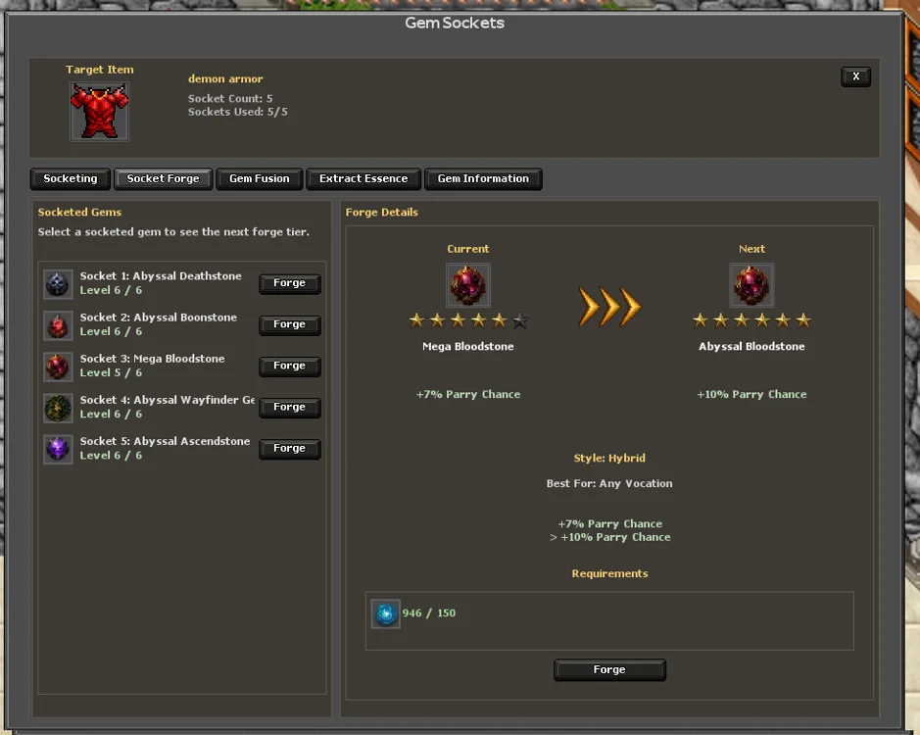Screen dimensions: 920x735
Task: Click the Next gem star rating
Action: pos(751,319)
